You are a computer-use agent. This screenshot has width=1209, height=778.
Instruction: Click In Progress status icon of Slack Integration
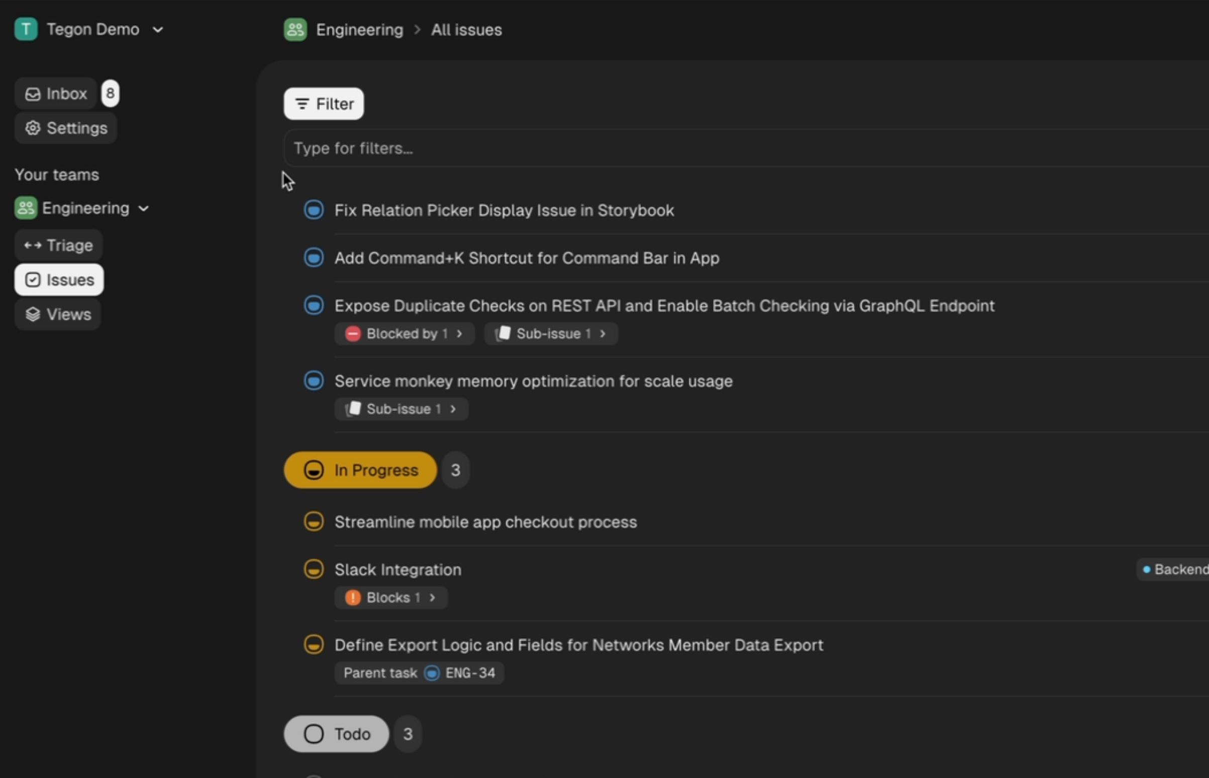[314, 569]
